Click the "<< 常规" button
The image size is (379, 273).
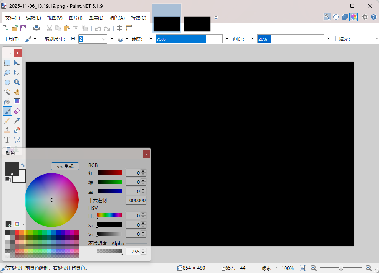pos(65,166)
